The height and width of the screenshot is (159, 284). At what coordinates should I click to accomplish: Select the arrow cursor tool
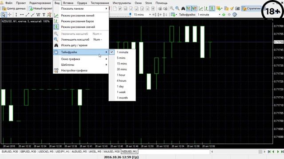(4, 15)
